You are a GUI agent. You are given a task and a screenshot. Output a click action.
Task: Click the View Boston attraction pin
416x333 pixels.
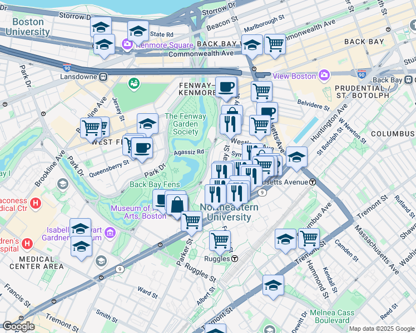324,75
